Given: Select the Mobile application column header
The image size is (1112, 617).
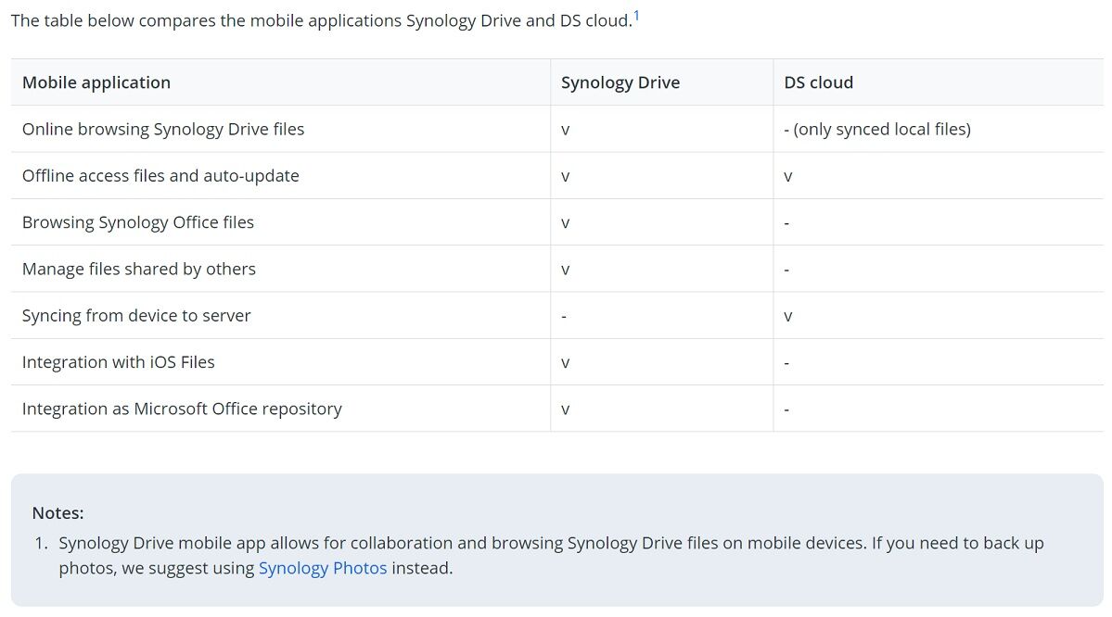Looking at the screenshot, I should click(96, 82).
